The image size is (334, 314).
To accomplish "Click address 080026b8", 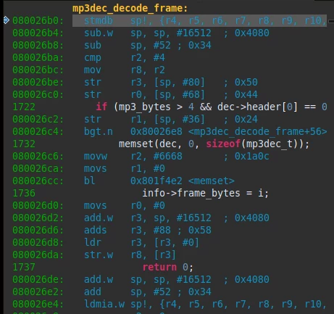I will point(38,46).
